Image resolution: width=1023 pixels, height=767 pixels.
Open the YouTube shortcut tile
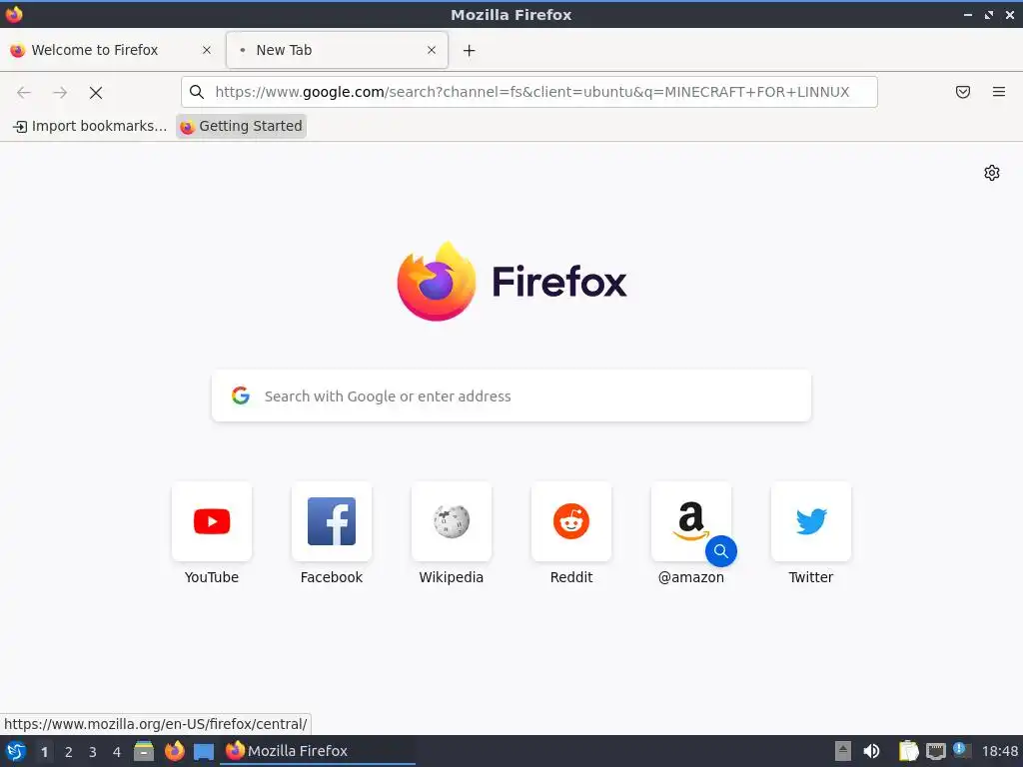(x=212, y=521)
